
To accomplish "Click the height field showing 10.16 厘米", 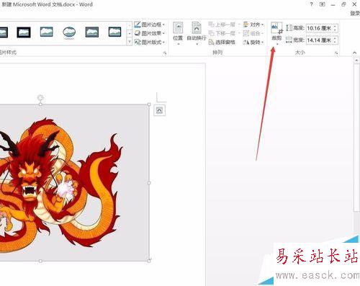I will pyautogui.click(x=319, y=28).
